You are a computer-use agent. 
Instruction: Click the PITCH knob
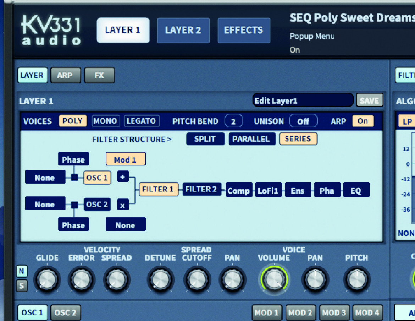click(357, 279)
